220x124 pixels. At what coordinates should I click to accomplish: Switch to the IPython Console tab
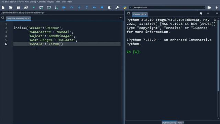169,123
